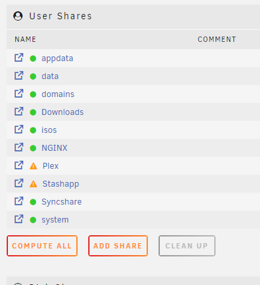Browse NGINX share via external-link icon
The width and height of the screenshot is (260, 285).
pos(19,147)
